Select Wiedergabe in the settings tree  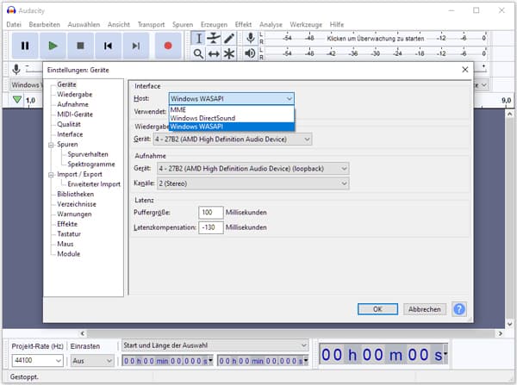(74, 95)
